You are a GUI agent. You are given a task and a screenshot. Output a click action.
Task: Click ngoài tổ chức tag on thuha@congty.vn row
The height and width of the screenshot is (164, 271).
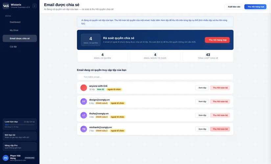point(117,117)
